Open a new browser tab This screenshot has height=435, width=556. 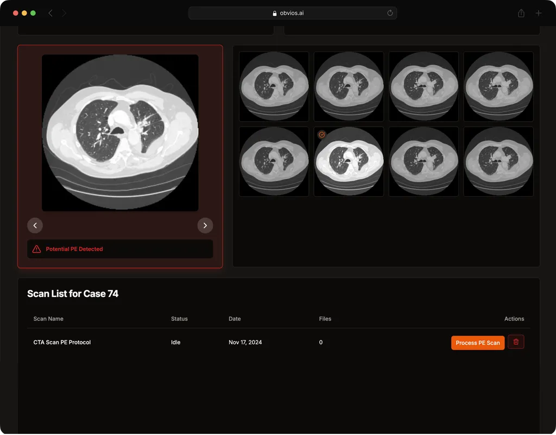(539, 13)
